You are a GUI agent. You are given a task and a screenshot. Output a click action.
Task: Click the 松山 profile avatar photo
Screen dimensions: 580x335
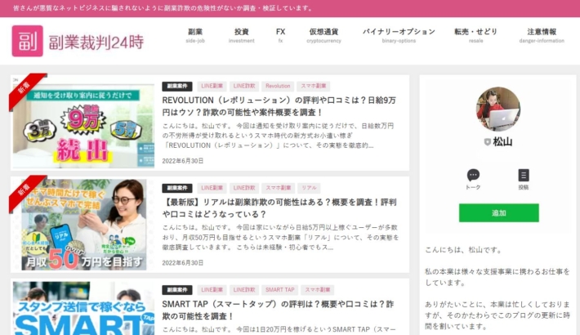click(498, 109)
